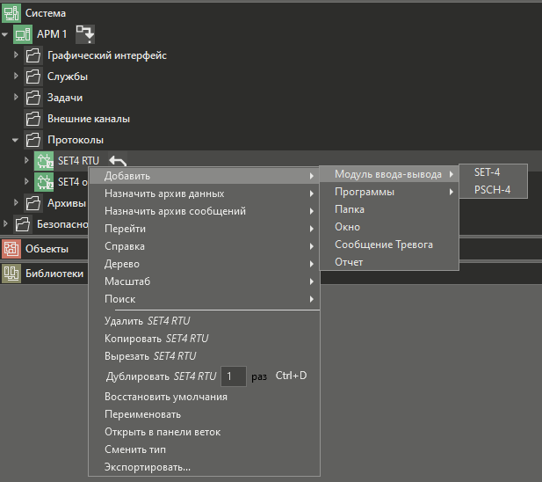The height and width of the screenshot is (482, 542).
Task: Click Сменить тип menu entry
Action: click(x=134, y=449)
